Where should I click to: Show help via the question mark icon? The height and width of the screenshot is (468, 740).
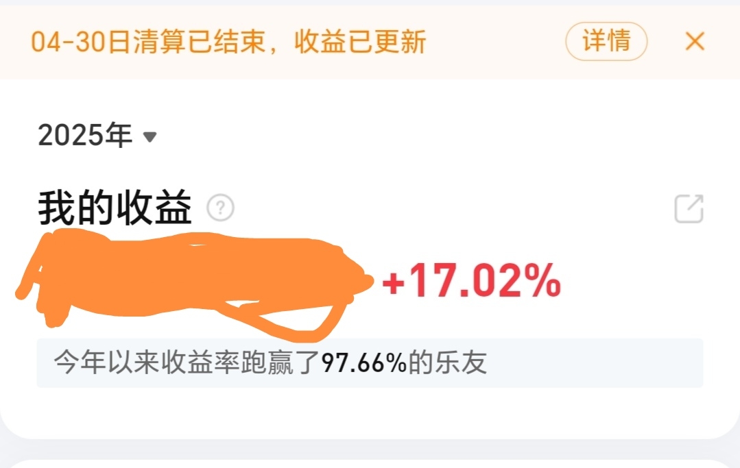pos(220,208)
